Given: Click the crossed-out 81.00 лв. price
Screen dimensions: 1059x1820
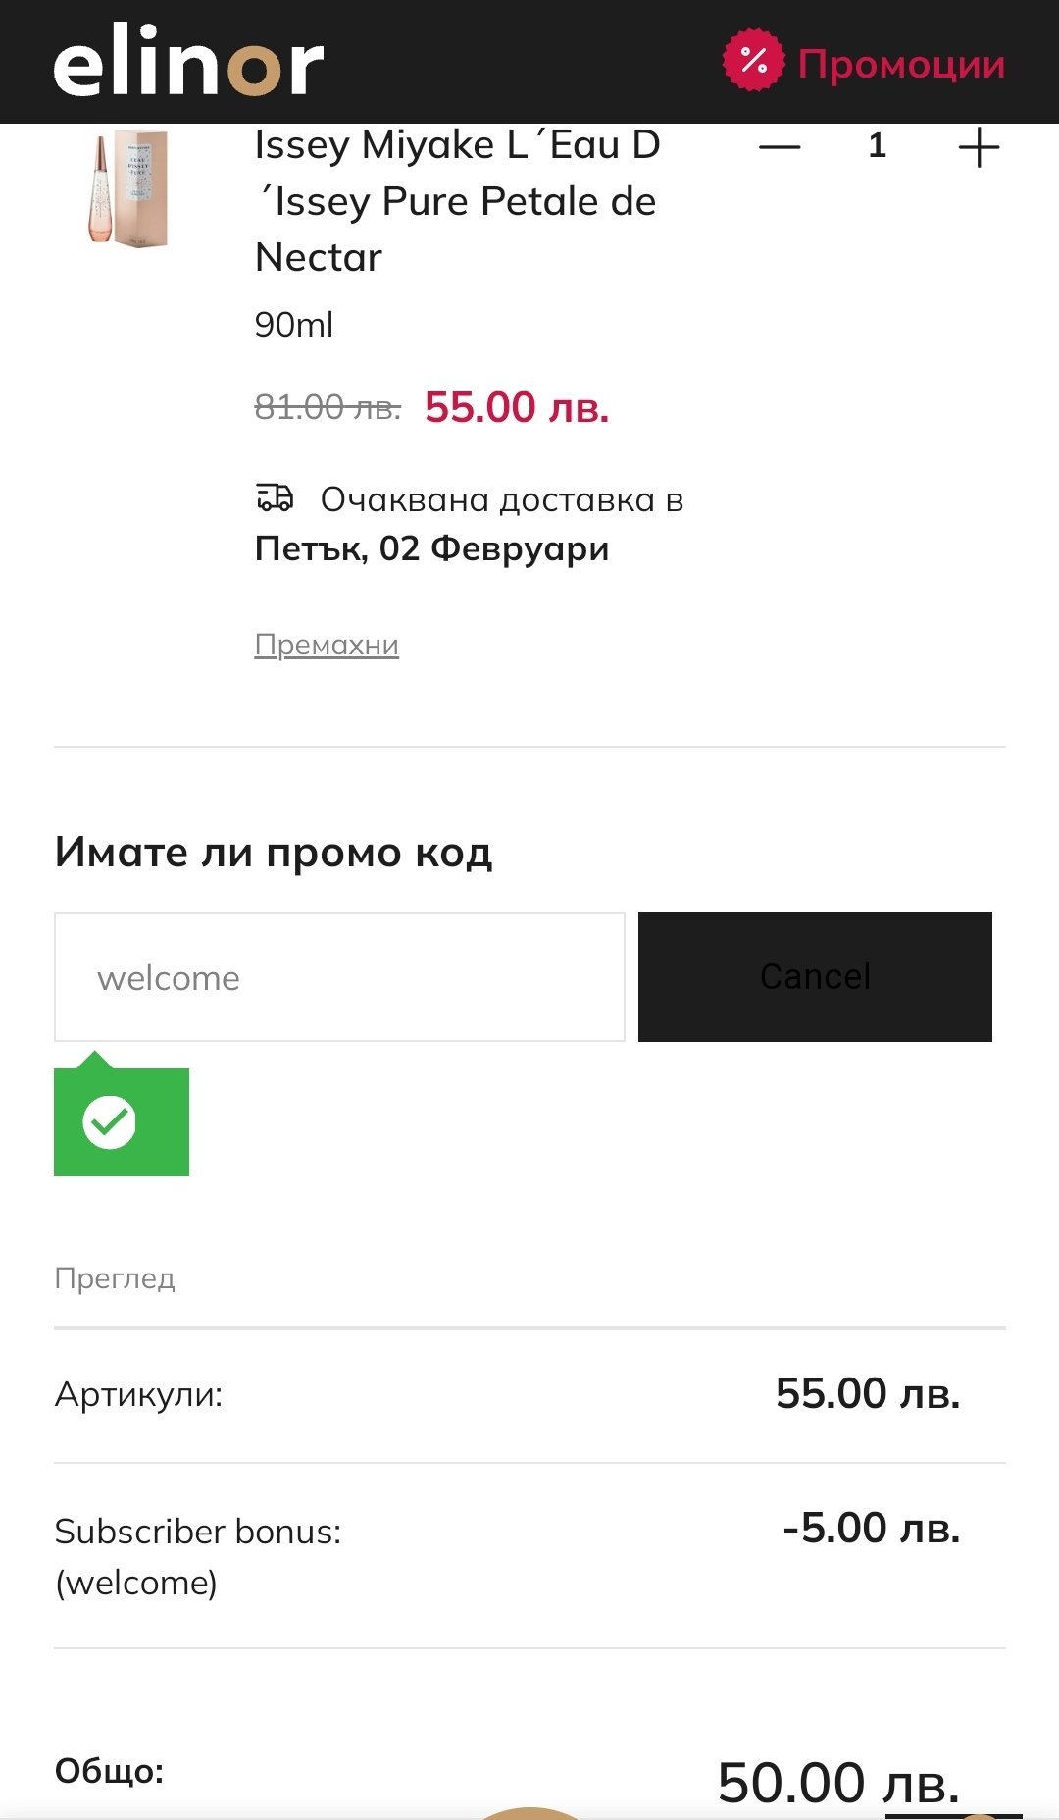Looking at the screenshot, I should coord(328,406).
